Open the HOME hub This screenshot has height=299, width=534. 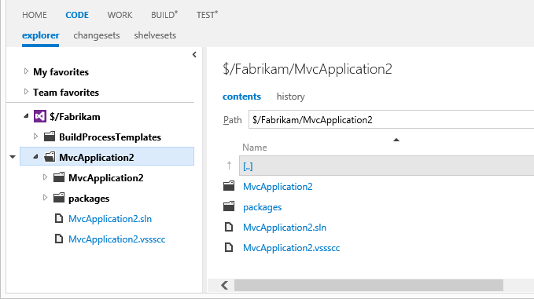pyautogui.click(x=35, y=15)
